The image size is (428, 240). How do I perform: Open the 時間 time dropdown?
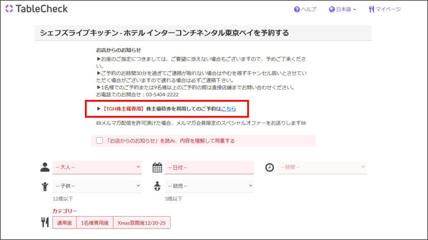click(321, 167)
